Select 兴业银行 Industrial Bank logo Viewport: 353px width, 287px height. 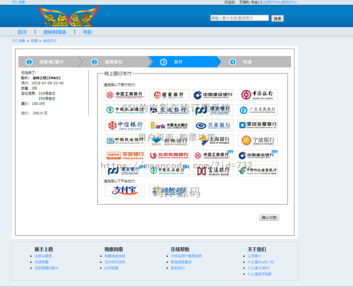click(213, 125)
